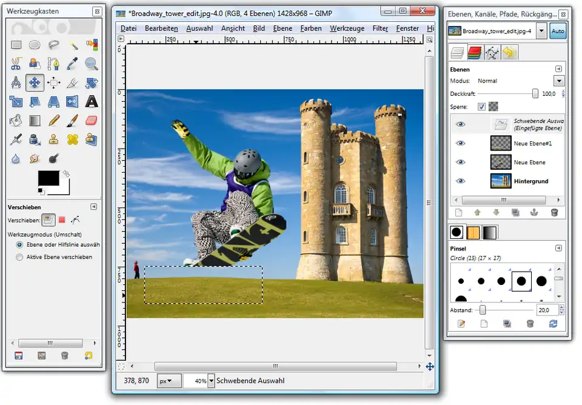
Task: Click the Deckkraft opacity slider handle
Action: click(535, 94)
